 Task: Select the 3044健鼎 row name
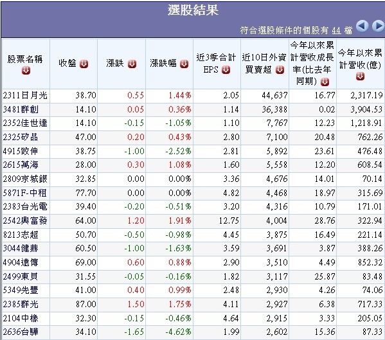[21, 248]
